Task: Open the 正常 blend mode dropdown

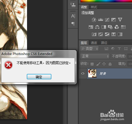Action: [95, 56]
